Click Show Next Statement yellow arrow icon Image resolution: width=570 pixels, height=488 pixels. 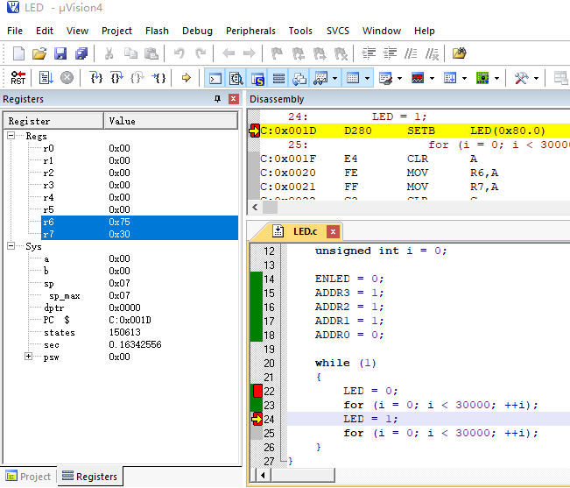click(x=186, y=78)
